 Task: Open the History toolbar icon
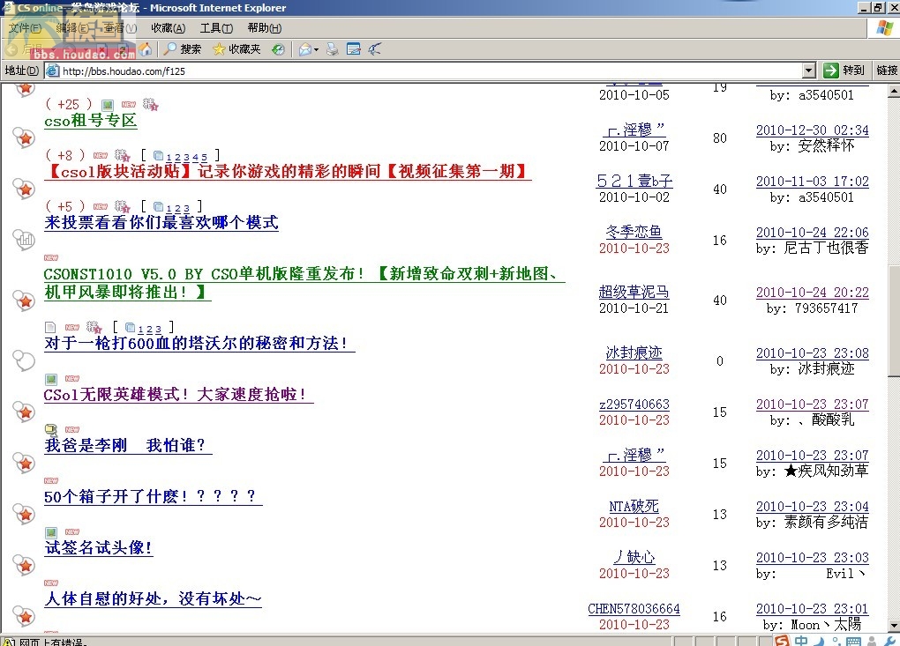[278, 49]
